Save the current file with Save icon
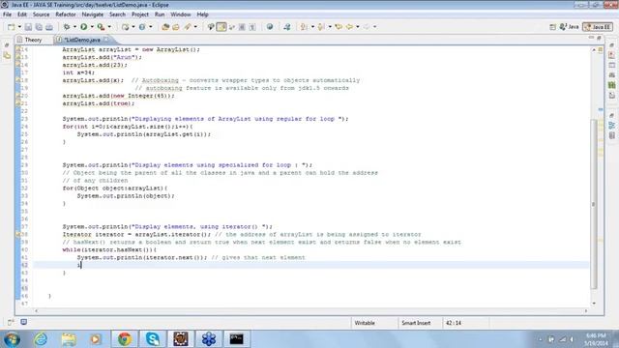The height and width of the screenshot is (348, 619). pos(28,27)
